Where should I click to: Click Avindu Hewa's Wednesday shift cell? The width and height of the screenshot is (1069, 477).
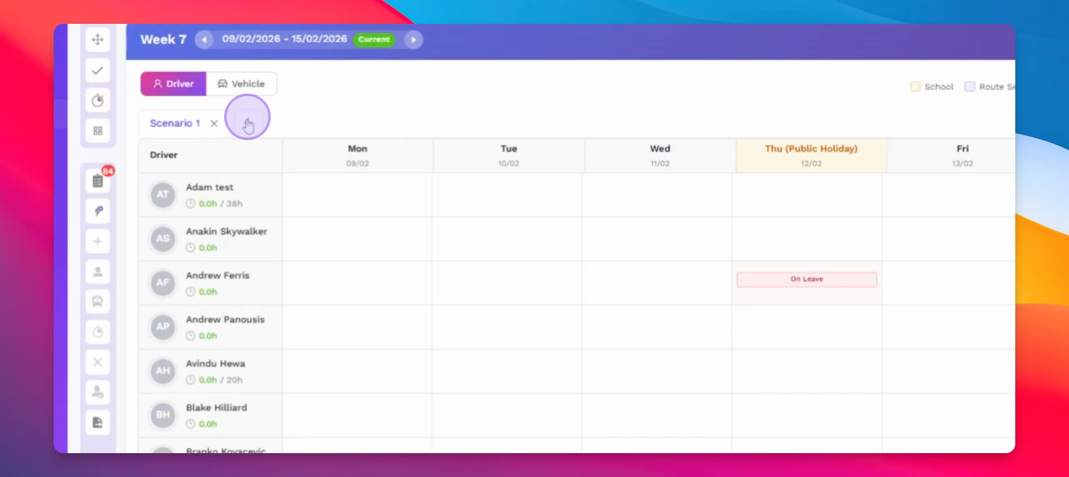pos(657,372)
